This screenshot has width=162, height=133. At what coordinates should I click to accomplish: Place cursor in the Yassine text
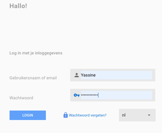point(88,75)
